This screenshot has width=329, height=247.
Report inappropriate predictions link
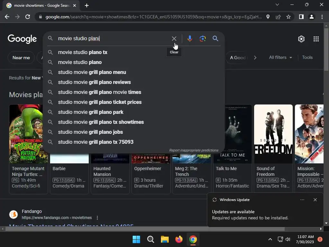[x=194, y=151]
